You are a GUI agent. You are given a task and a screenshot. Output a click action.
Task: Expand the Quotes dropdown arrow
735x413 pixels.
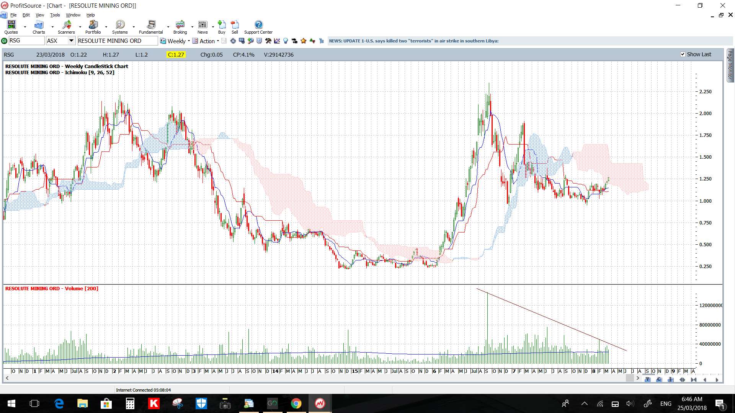pyautogui.click(x=25, y=27)
